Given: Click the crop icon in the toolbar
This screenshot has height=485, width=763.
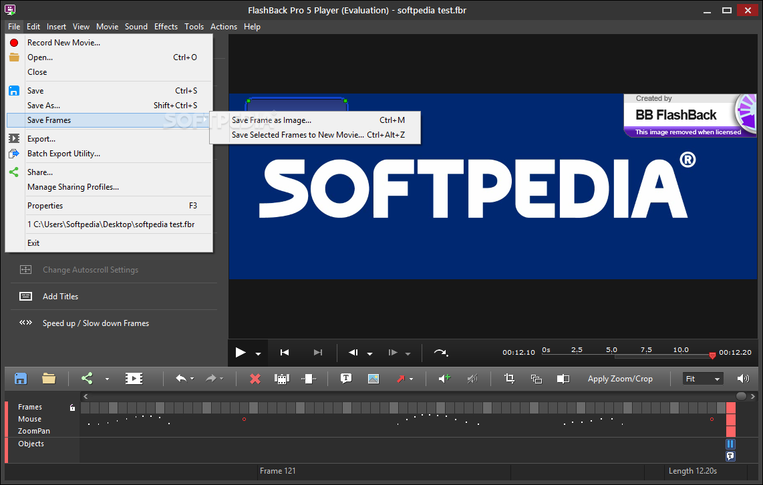Looking at the screenshot, I should click(509, 379).
